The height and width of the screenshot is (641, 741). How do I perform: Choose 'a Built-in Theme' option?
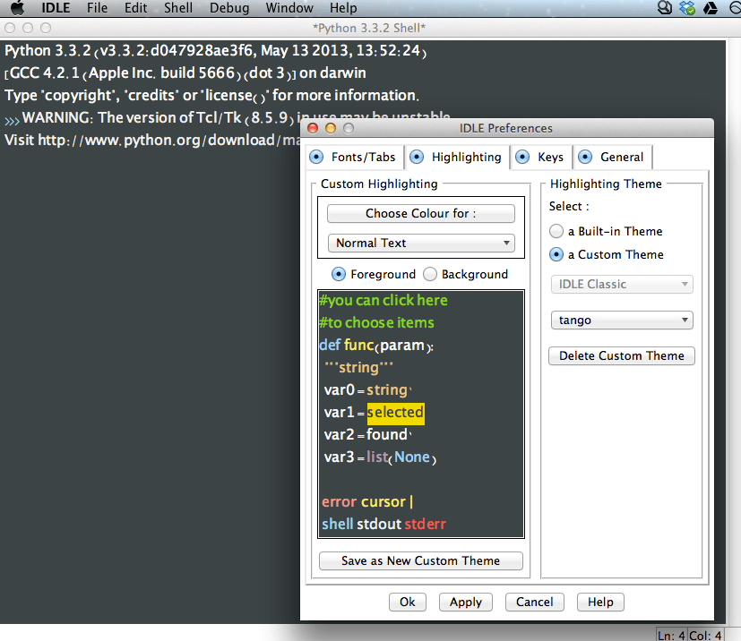tap(556, 231)
